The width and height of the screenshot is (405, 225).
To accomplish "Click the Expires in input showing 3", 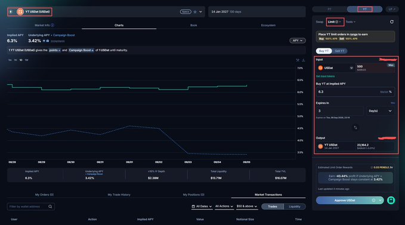I will tap(339, 111).
